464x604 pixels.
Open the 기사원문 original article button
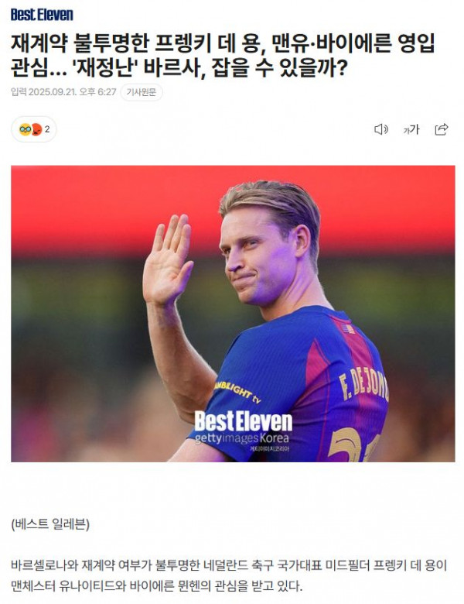[x=142, y=92]
